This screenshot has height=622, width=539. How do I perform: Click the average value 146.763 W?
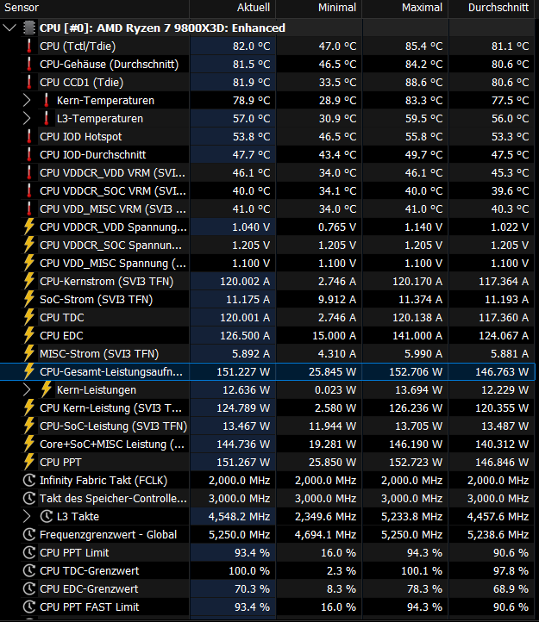pos(502,372)
